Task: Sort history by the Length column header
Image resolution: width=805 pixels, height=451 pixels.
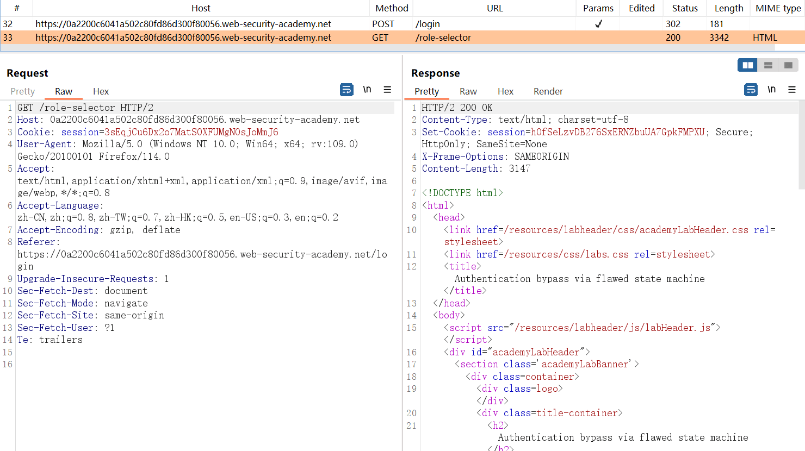Action: click(x=728, y=8)
